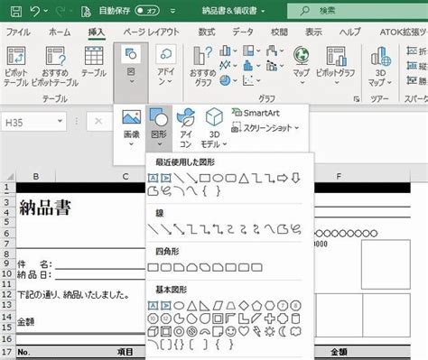Select the parallelogram shape in 基本図形
This screenshot has width=428, height=360.
pyautogui.click(x=218, y=306)
